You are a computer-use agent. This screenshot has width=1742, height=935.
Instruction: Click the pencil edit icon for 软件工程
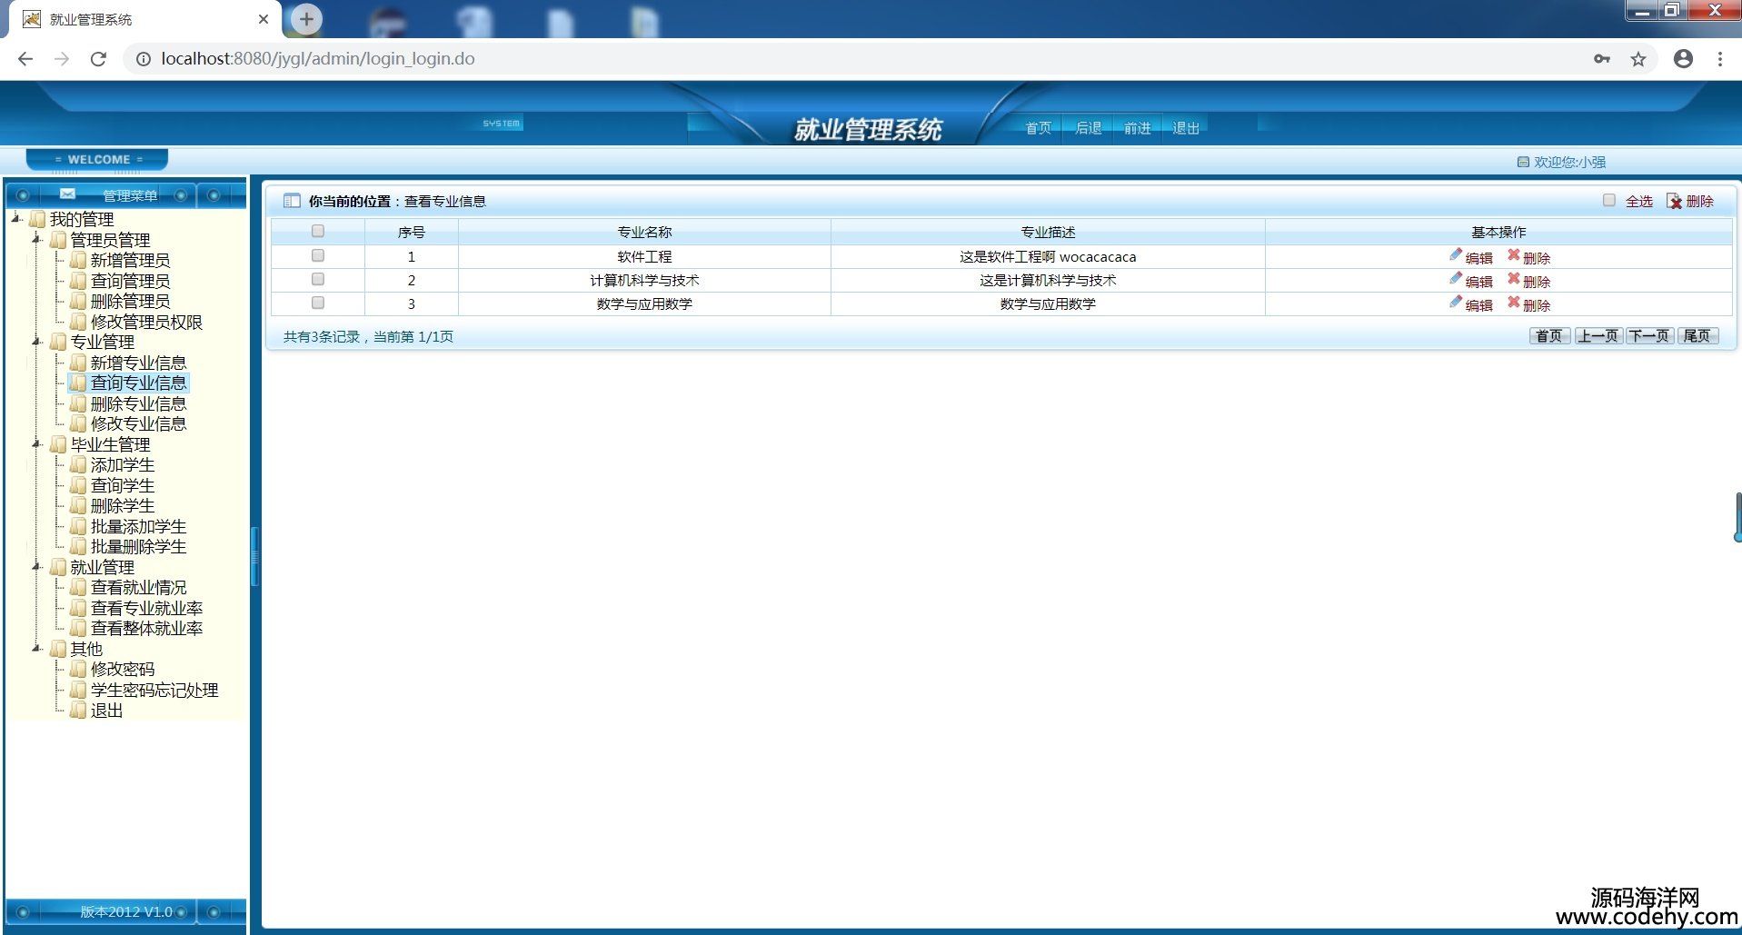(x=1456, y=255)
